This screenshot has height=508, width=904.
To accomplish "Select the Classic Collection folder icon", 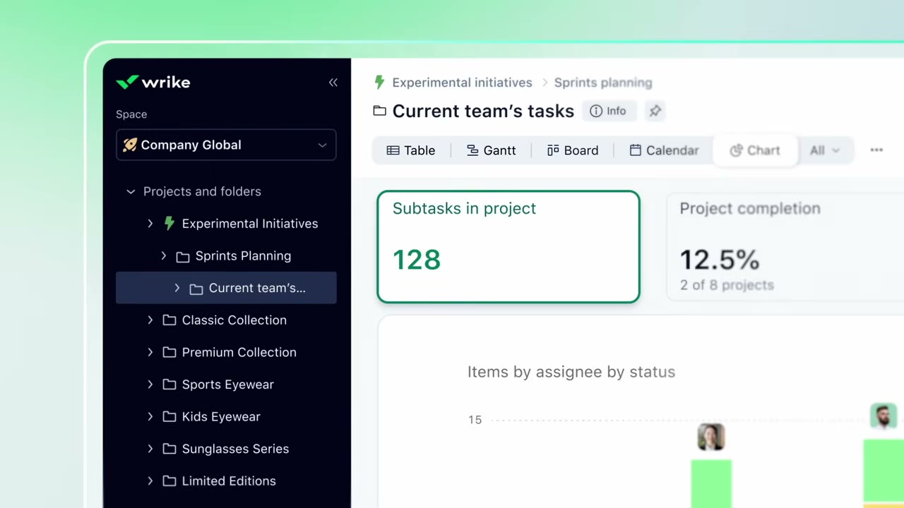I will (x=169, y=320).
